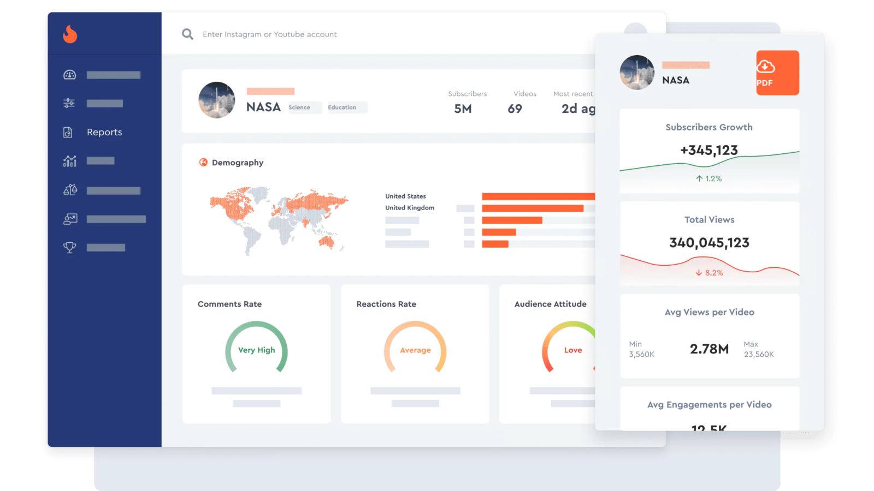
Task: Click the flame logo in sidebar
Action: coord(70,34)
